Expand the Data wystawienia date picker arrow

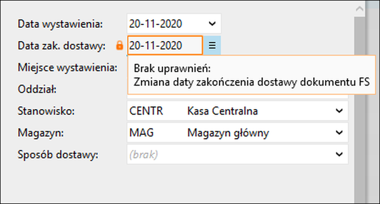(212, 24)
